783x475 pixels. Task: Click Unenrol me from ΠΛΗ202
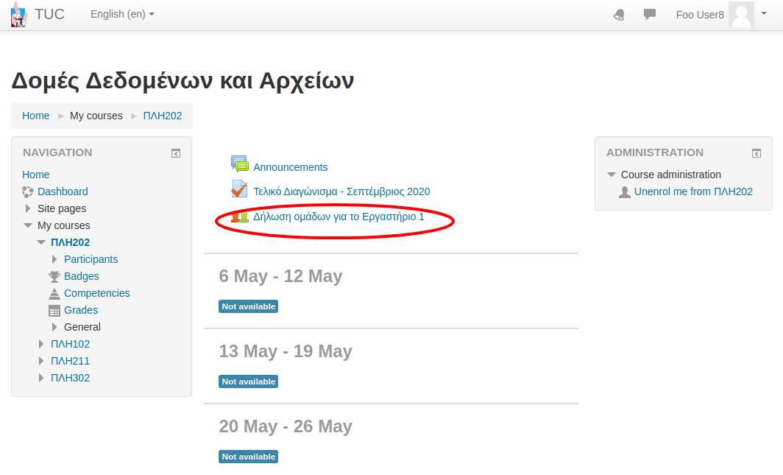pyautogui.click(x=693, y=191)
